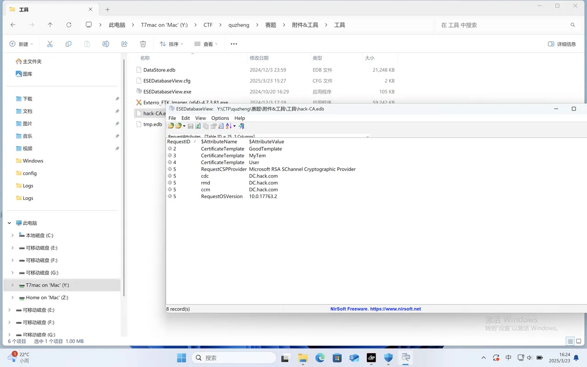Open the Edit menu in ESEDatabaseView
Image resolution: width=587 pixels, height=367 pixels.
(186, 118)
